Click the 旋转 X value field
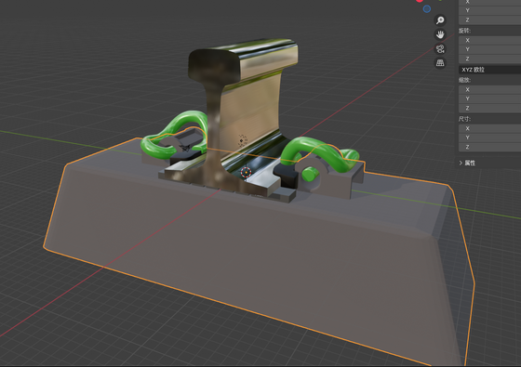 [x=489, y=40]
